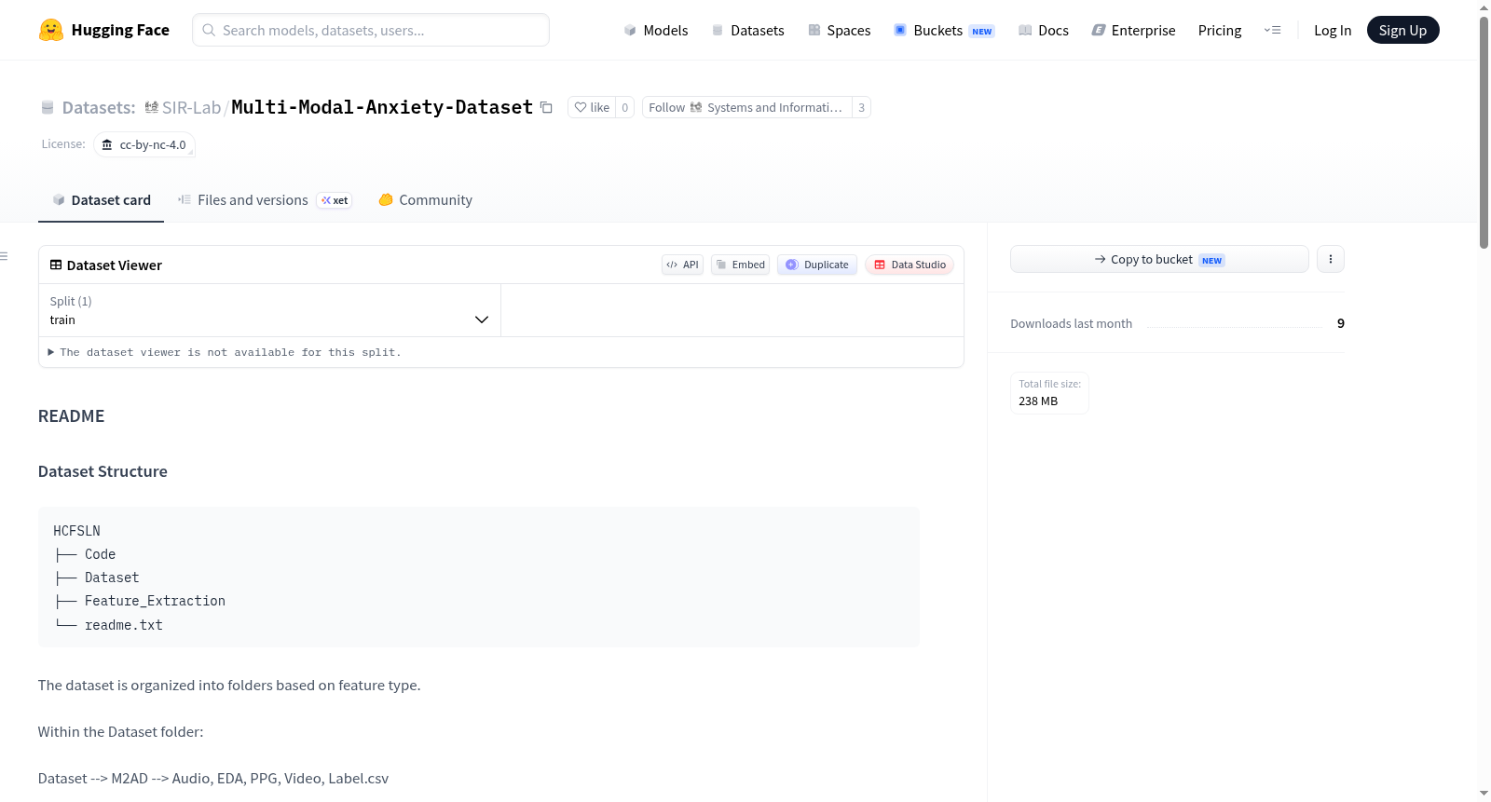Click the 238 MB total file size

[x=1038, y=401]
